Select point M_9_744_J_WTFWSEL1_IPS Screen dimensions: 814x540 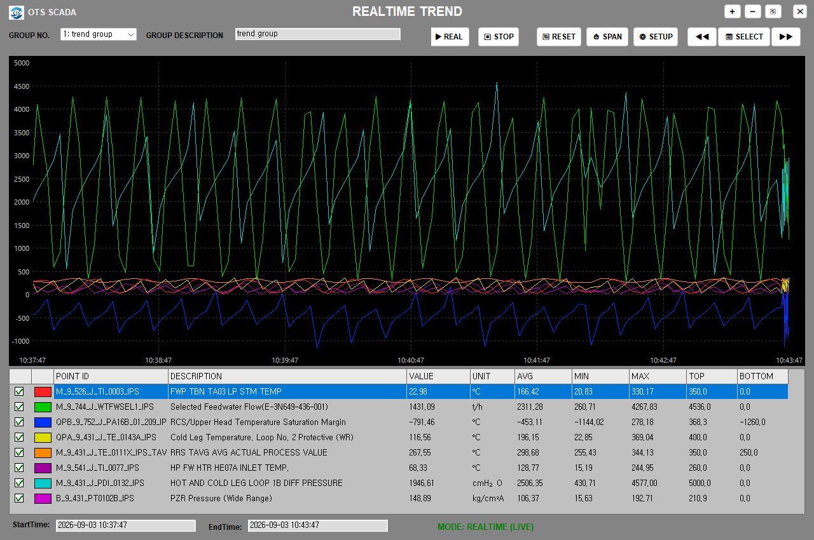[104, 407]
